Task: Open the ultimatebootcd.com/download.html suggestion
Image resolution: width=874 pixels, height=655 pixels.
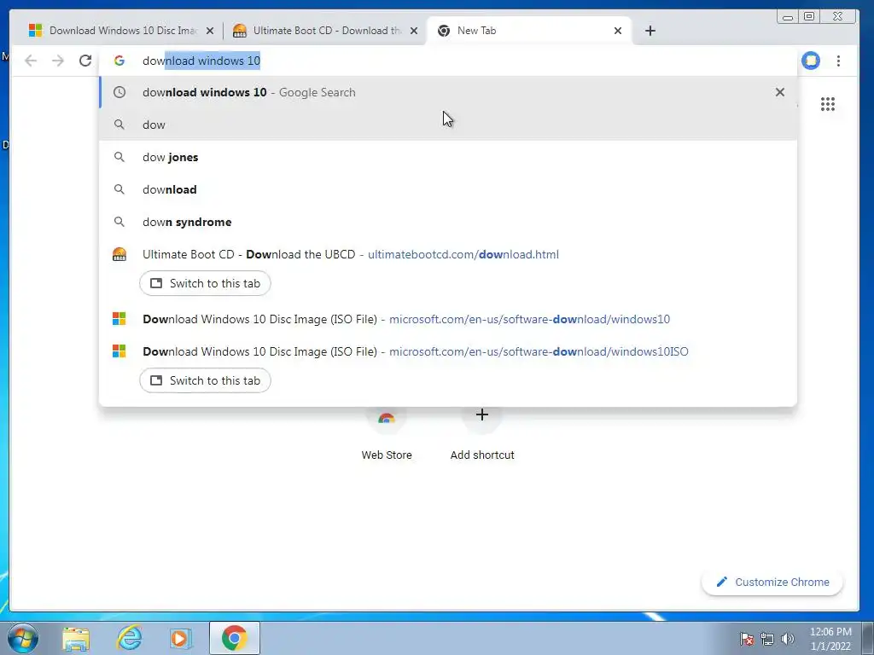Action: pos(447,254)
